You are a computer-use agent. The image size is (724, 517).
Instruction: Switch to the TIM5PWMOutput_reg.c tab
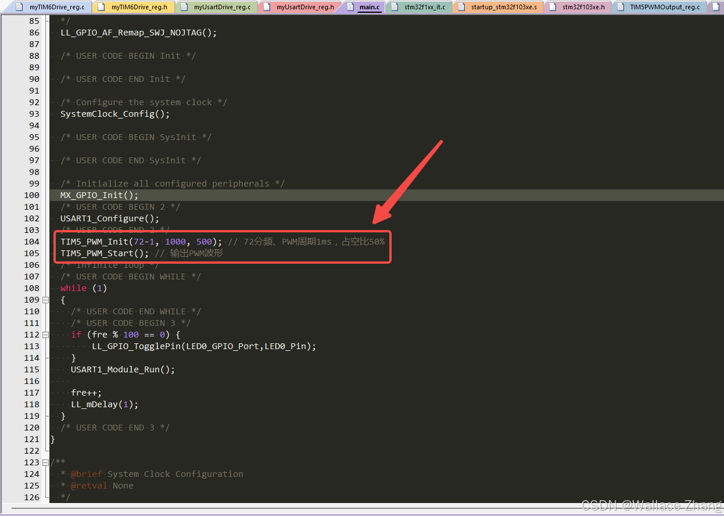[660, 7]
